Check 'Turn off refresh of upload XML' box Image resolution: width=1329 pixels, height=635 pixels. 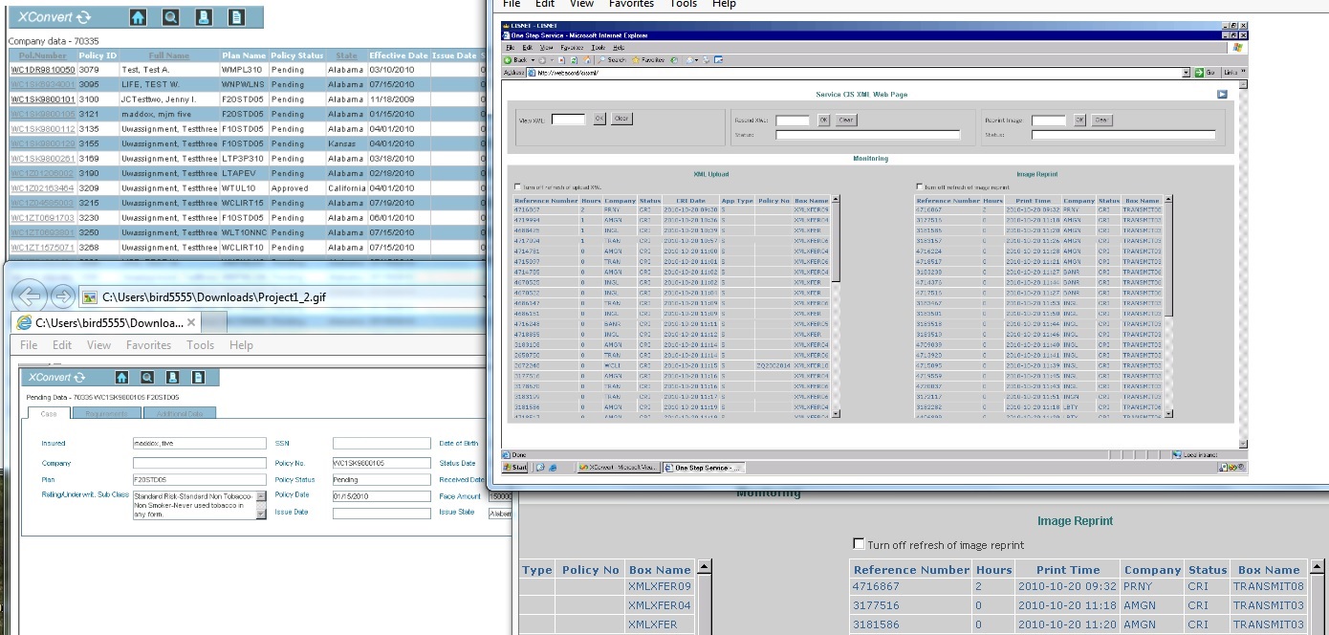tap(518, 187)
